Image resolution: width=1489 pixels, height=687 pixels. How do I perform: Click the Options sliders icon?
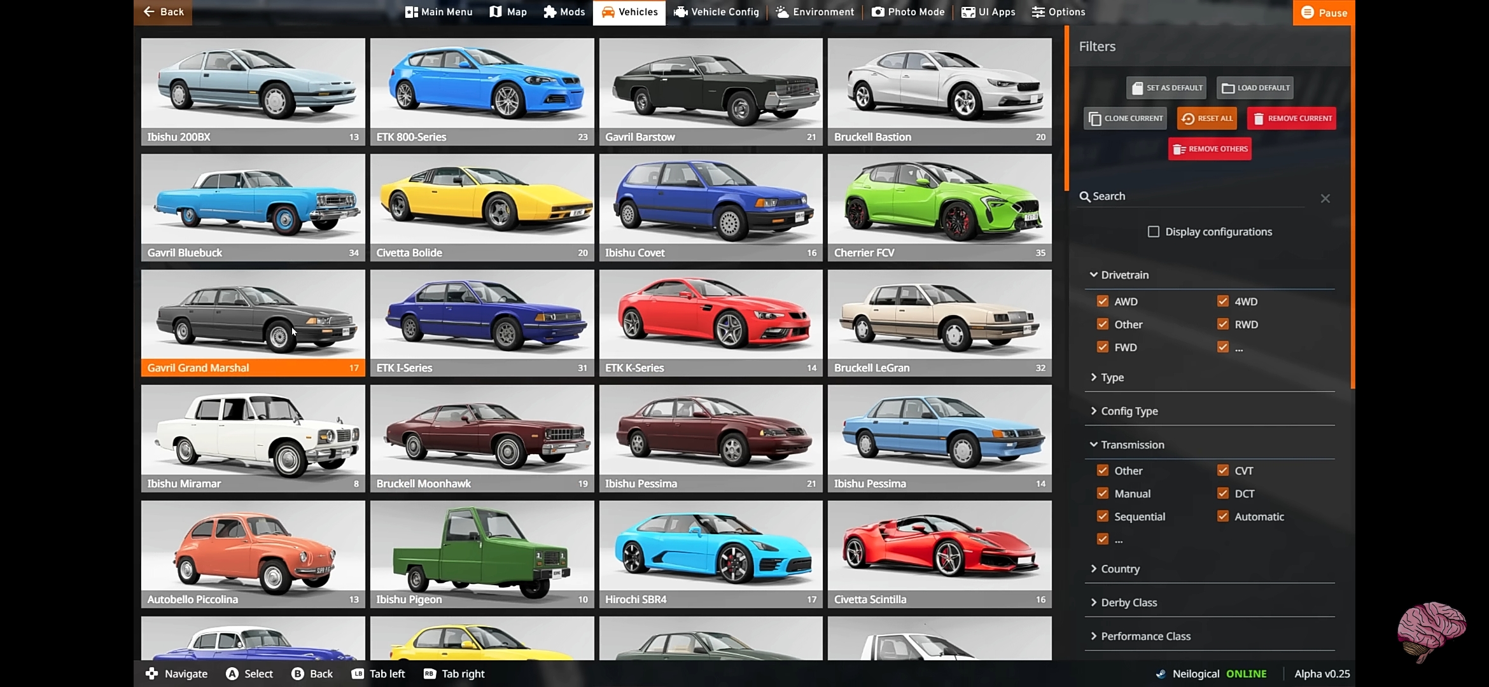coord(1038,12)
